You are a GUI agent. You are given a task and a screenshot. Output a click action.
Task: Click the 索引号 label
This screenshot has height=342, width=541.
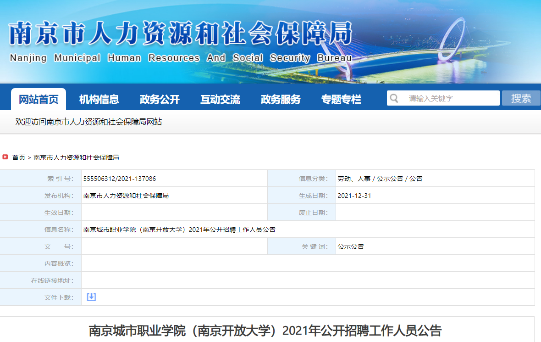click(x=60, y=179)
